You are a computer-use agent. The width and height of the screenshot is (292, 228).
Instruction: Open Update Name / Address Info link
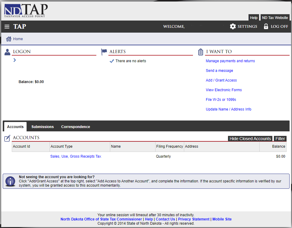229,109
